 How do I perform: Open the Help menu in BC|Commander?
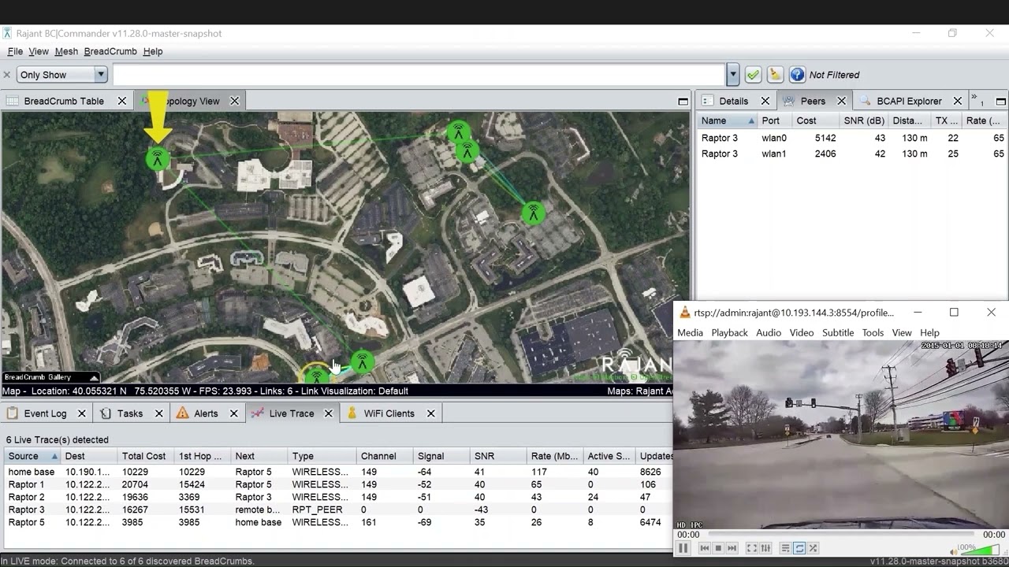[x=153, y=51]
